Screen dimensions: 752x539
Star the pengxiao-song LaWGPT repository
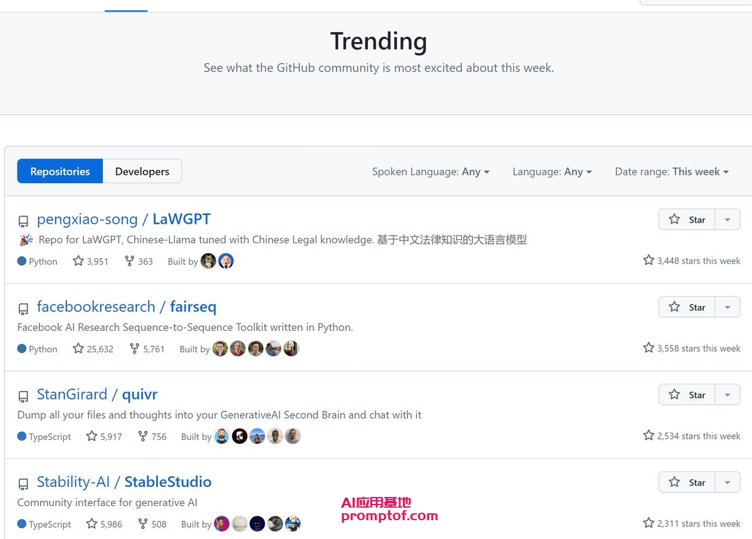(687, 219)
